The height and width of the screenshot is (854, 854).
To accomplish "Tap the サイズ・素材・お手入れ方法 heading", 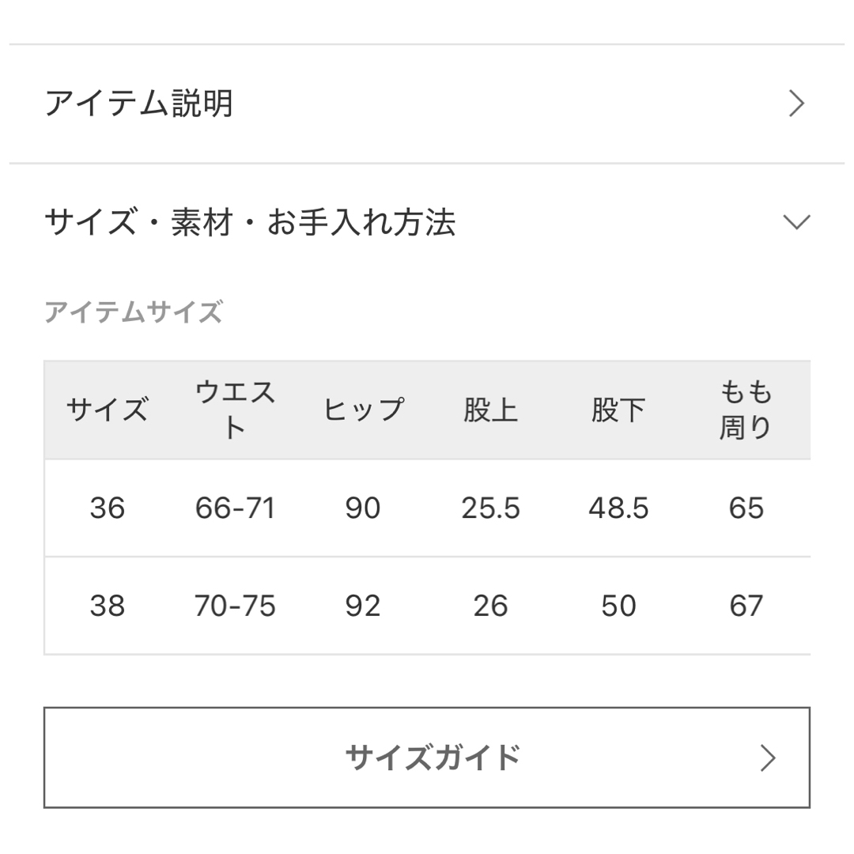I will click(249, 222).
